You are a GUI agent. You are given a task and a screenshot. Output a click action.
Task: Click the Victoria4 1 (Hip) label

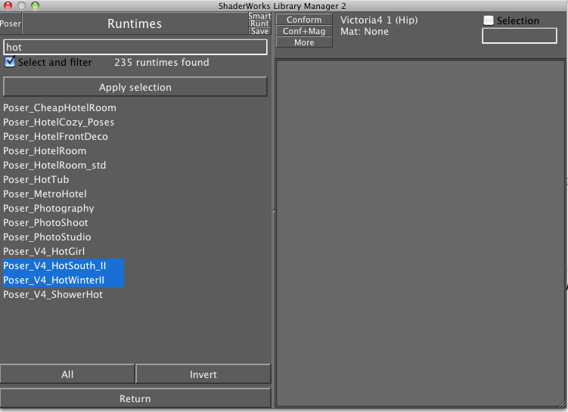click(x=379, y=20)
